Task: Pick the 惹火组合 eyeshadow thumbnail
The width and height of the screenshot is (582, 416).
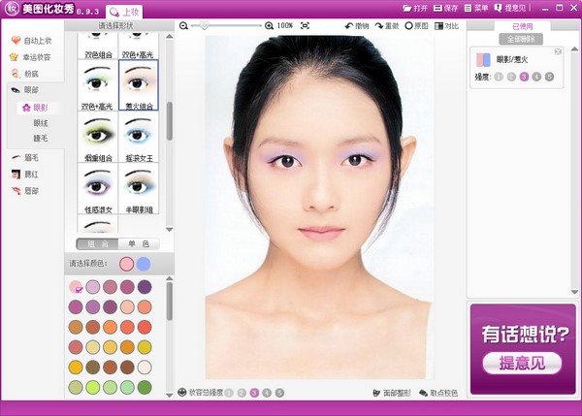Action: coord(139,85)
